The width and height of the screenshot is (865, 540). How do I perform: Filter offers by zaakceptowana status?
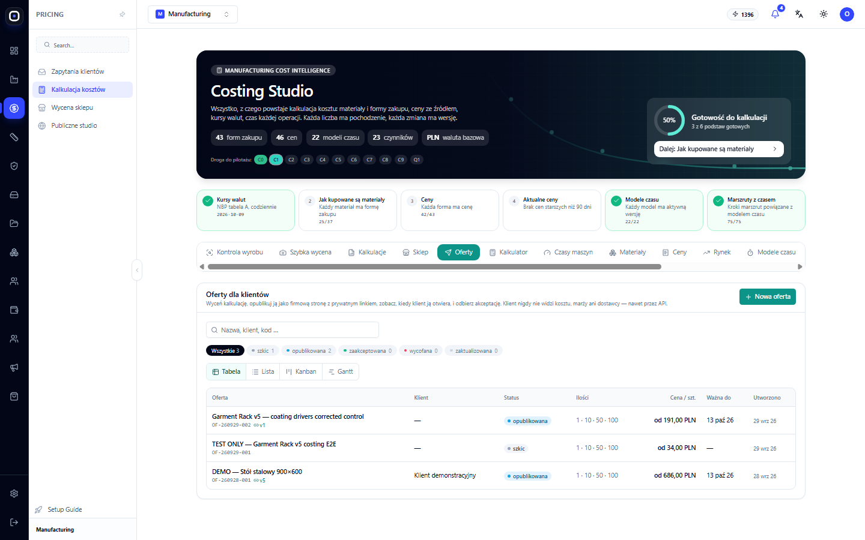coord(368,351)
